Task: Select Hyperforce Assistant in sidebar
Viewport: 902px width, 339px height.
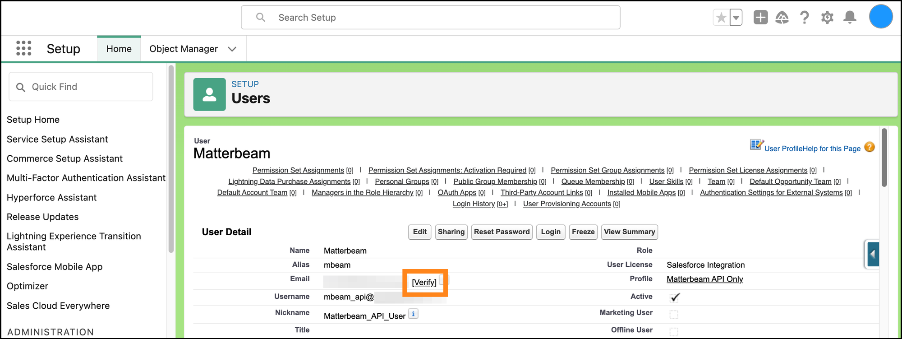Action: (51, 197)
